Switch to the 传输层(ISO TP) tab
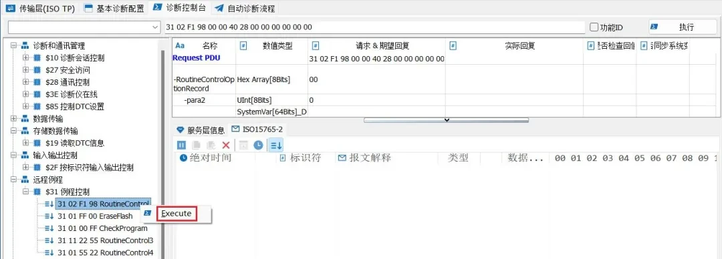 point(41,8)
